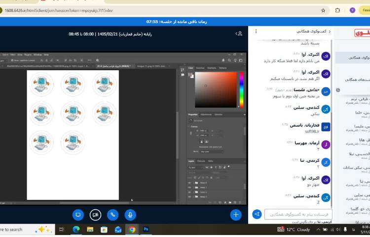Screen dimensions: 370x237
Task: Open the Photoshop History panel icon
Action: (183, 70)
